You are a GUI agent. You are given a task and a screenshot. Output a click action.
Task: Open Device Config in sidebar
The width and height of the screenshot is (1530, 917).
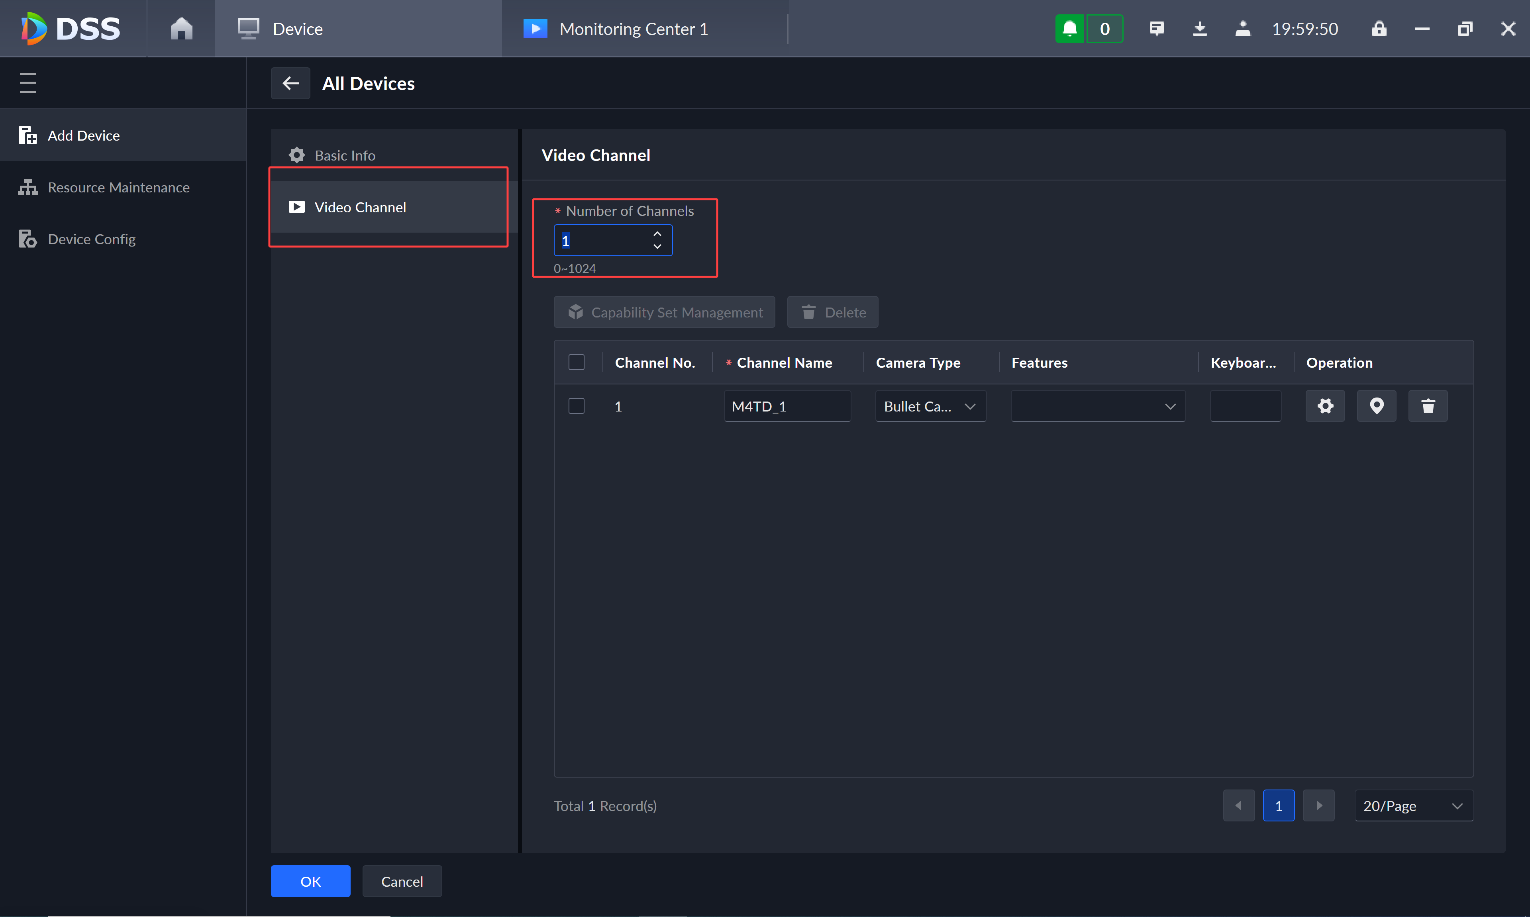tap(124, 239)
